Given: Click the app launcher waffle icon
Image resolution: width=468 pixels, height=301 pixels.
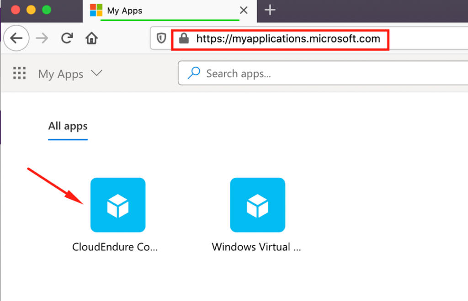Looking at the screenshot, I should 19,74.
